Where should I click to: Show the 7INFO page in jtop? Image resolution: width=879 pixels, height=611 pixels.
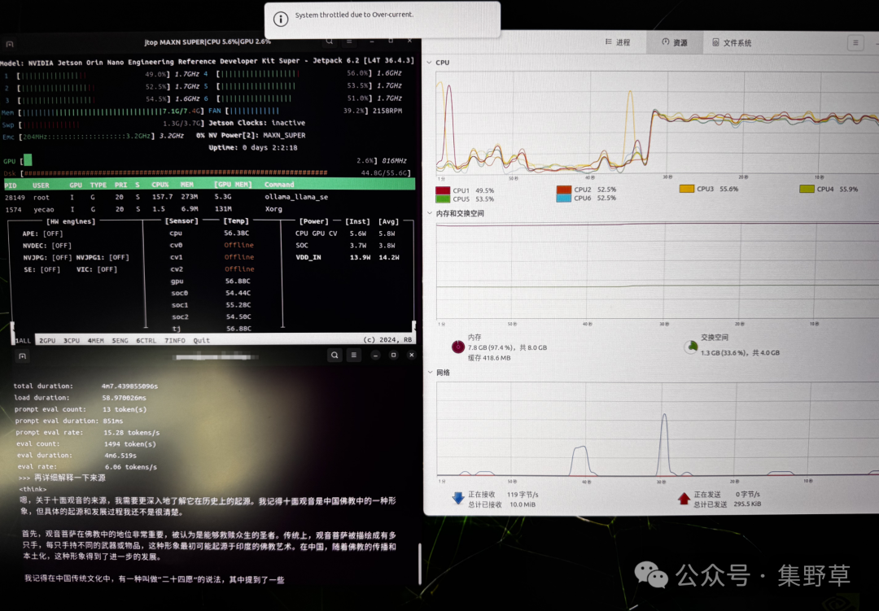174,340
